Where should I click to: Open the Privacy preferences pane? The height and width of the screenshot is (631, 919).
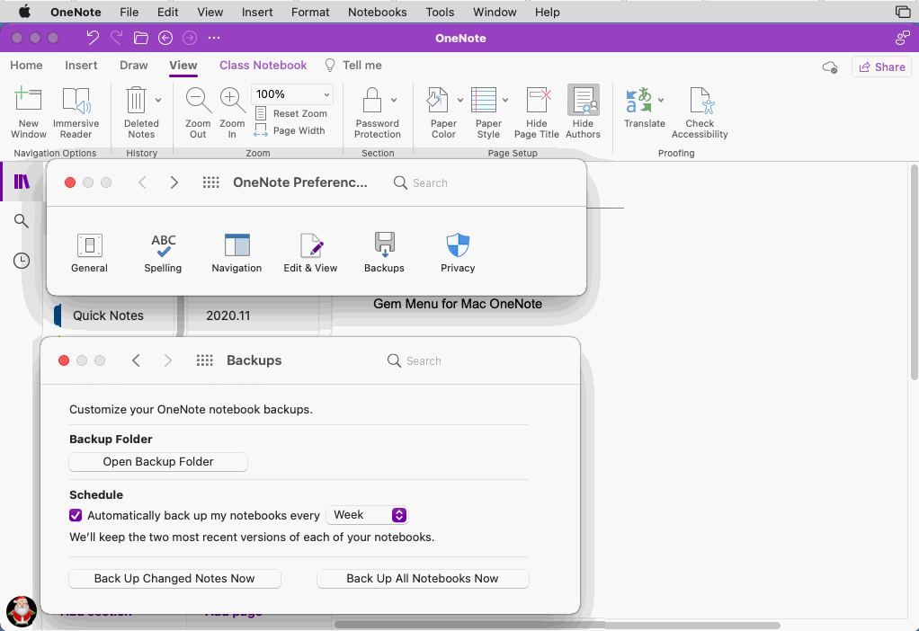click(458, 253)
